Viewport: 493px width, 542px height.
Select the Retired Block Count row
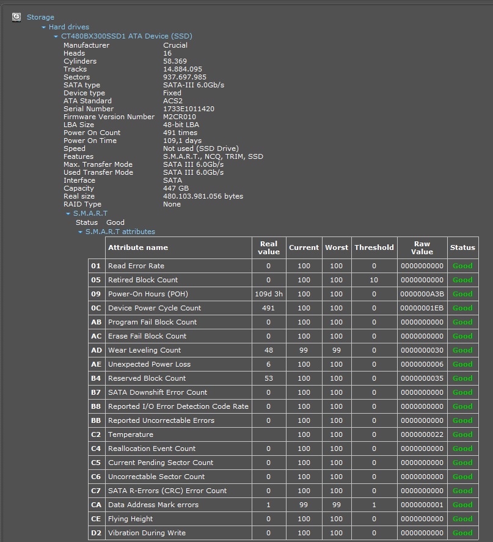(x=283, y=280)
